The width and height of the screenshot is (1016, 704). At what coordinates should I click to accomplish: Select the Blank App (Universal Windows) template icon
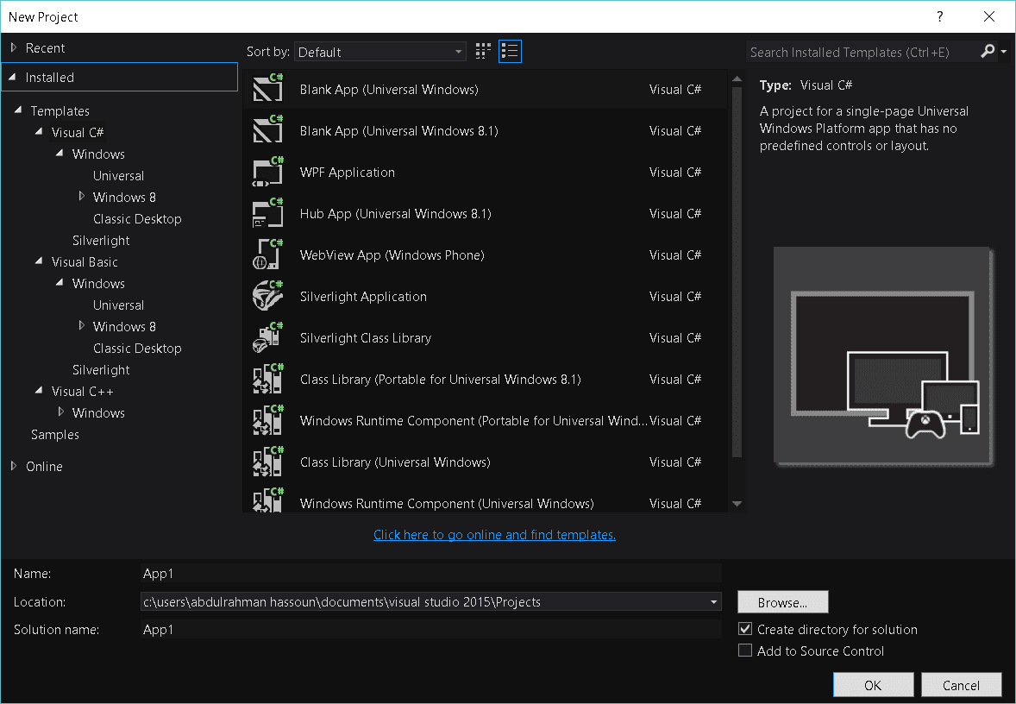[x=267, y=89]
